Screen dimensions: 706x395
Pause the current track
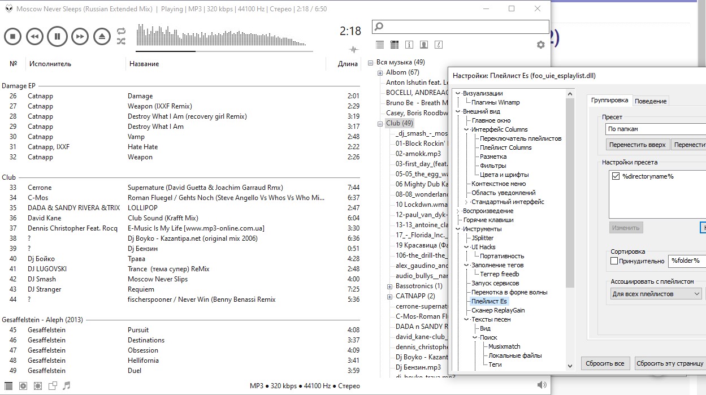pos(57,37)
